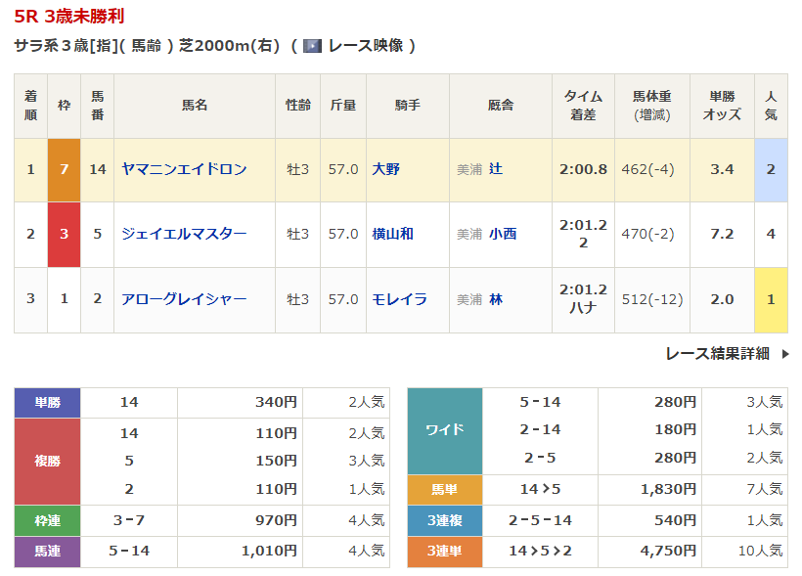The height and width of the screenshot is (576, 802).
Task: Open horse ヤマニンエイドロン profile
Action: pos(184,169)
